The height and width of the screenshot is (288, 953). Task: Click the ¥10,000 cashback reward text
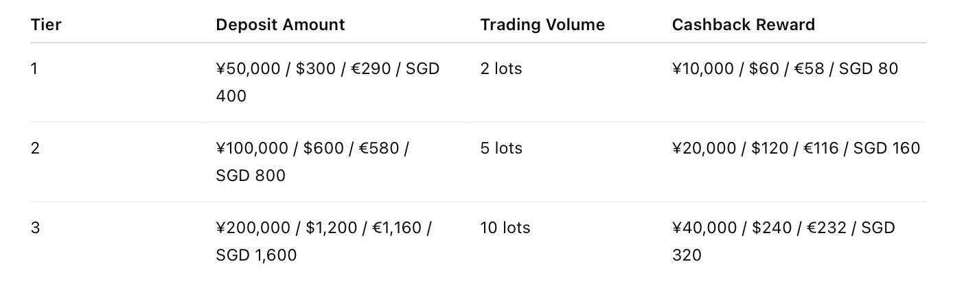(704, 69)
